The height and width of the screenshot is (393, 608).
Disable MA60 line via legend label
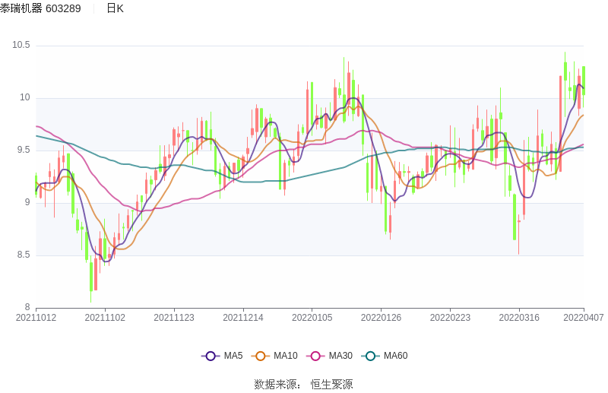tap(395, 356)
